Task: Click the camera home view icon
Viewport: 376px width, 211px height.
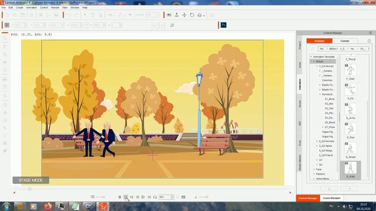Action: click(200, 15)
